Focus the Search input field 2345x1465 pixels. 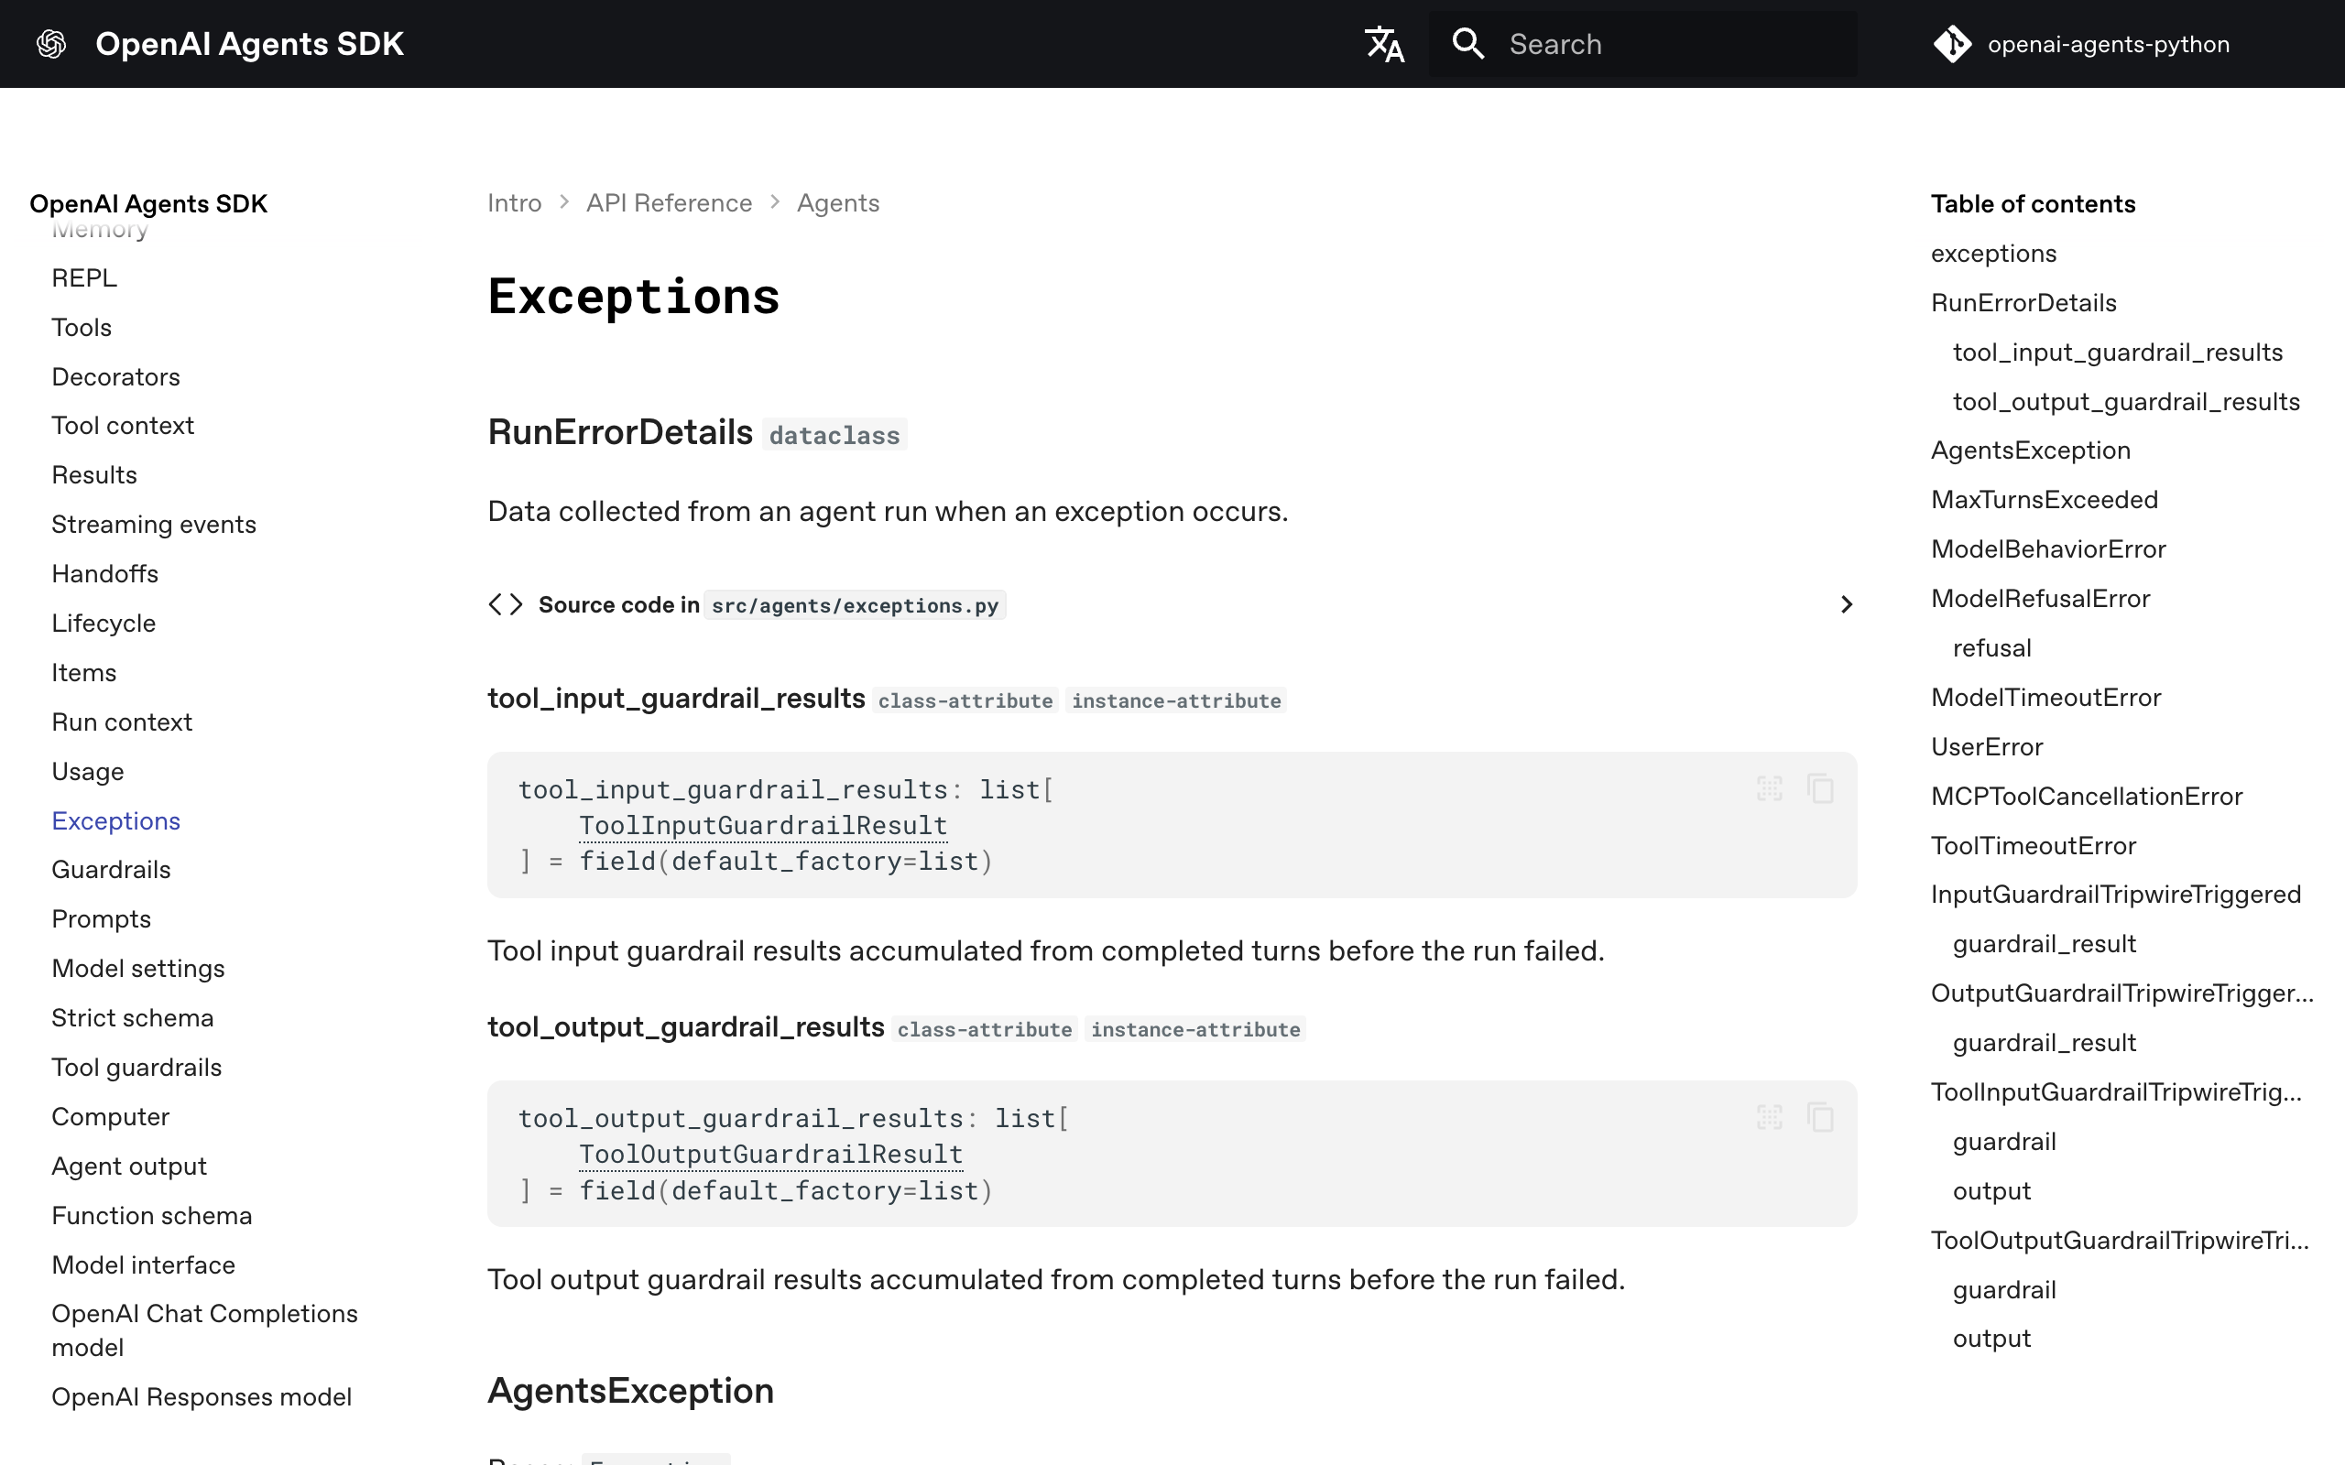1642,44
